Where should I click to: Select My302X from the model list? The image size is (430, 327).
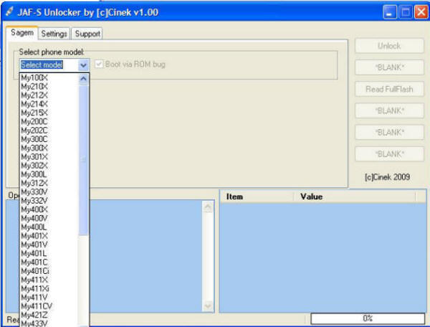(x=49, y=166)
